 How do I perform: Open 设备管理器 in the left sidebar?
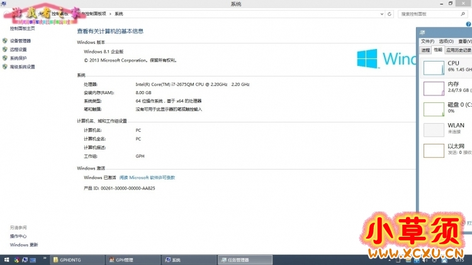coord(20,41)
